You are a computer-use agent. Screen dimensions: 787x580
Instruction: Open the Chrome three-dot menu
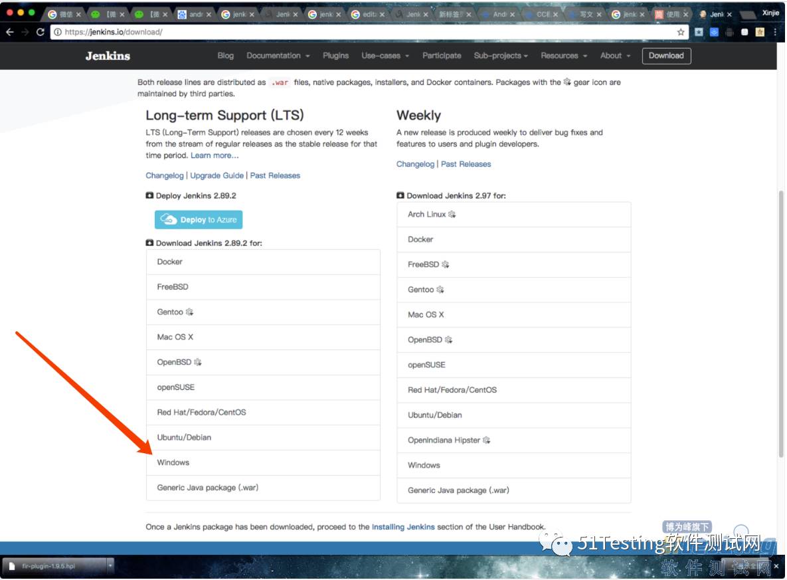click(x=775, y=32)
